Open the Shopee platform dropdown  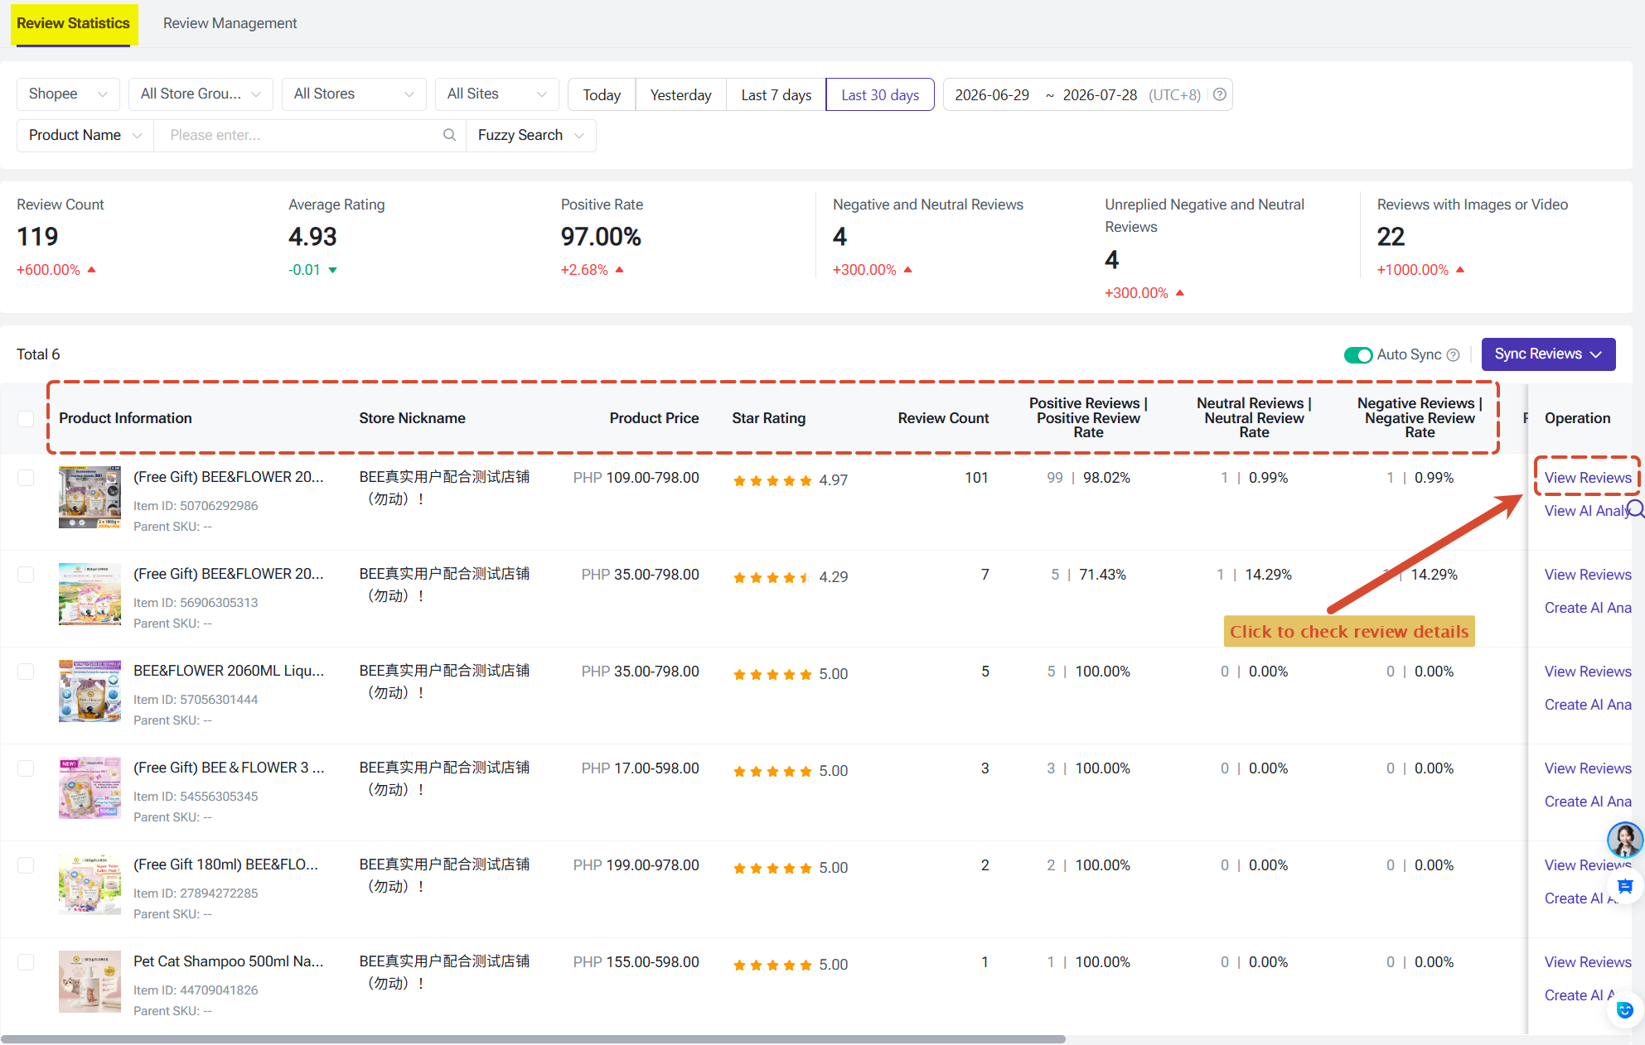coord(68,94)
